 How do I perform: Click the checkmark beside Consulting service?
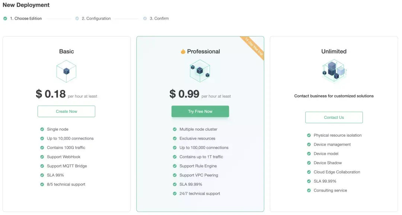[x=309, y=190]
